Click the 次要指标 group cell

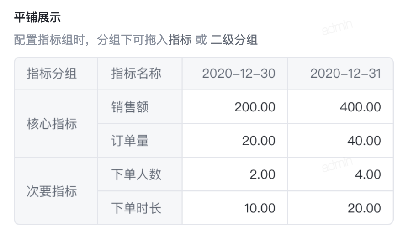(56, 191)
